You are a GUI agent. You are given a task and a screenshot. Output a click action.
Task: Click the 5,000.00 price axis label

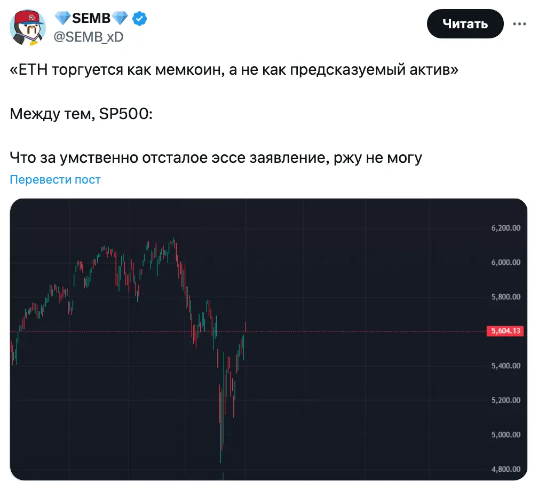(506, 434)
